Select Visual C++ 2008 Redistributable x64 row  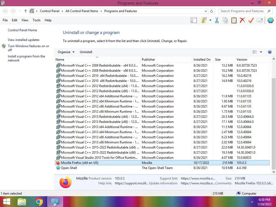pyautogui.click(x=162, y=65)
